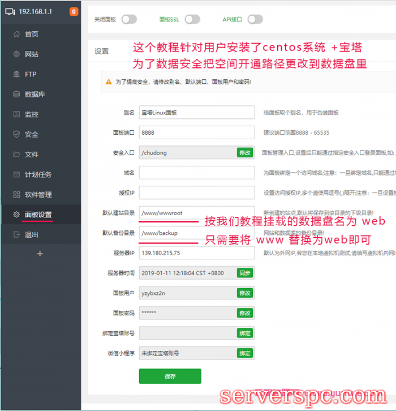
Task: Click 同步 beside server time
Action: coord(244,273)
